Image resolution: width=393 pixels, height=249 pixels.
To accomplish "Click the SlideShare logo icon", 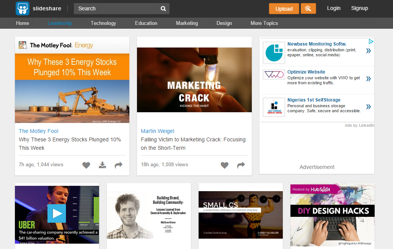I will [x=23, y=8].
